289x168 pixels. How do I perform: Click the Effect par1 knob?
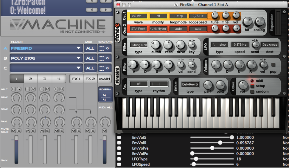[x=208, y=85]
